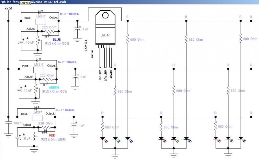The width and height of the screenshot is (259, 160).
Task: Click the INPUT pin label on package
Action: coord(111,74)
